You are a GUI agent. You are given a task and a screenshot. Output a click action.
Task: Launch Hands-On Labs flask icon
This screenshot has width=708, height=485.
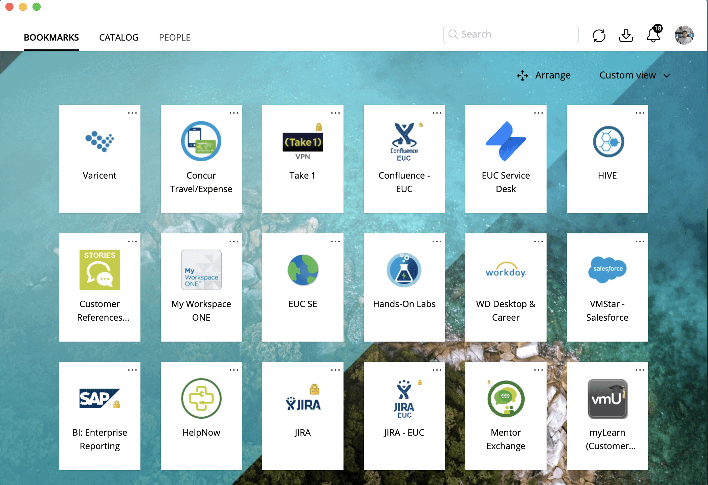[404, 270]
